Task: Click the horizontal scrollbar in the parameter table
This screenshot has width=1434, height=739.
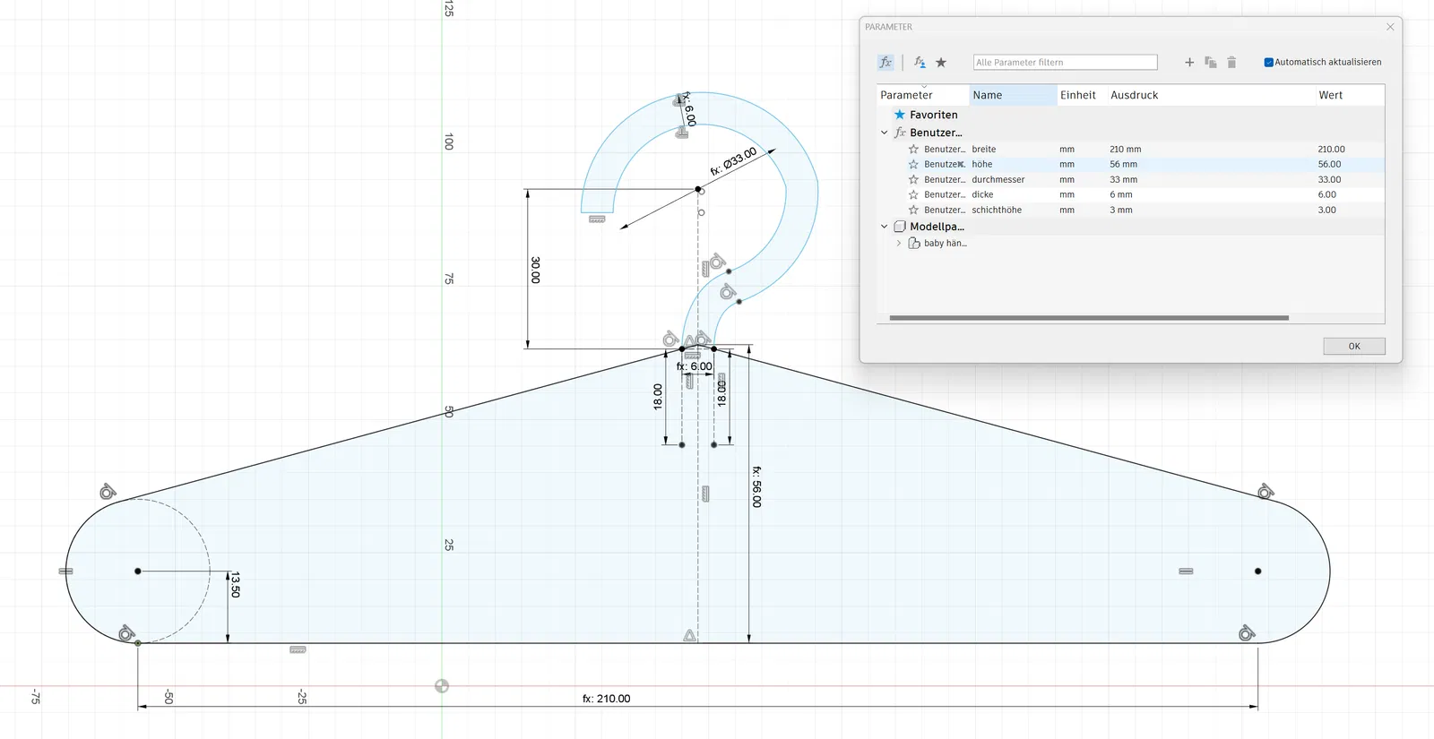Action: (x=1089, y=318)
